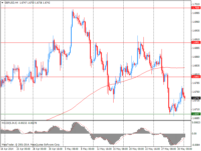Open the chart dropdown arrow beside GBPUSD,H4
201x151 pixels.
(2, 3)
